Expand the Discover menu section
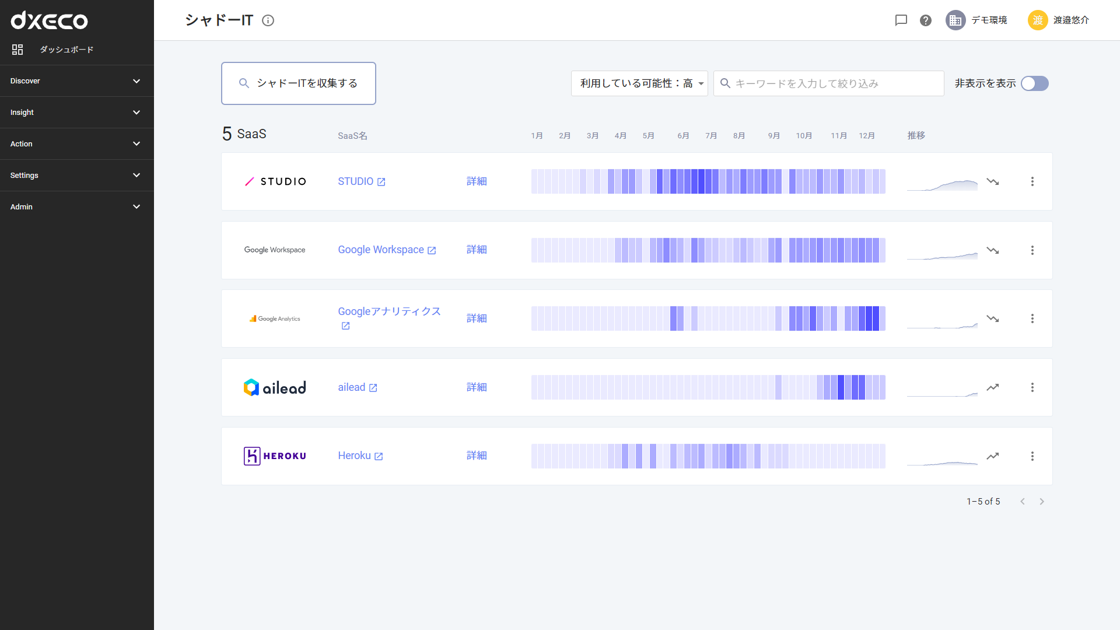The width and height of the screenshot is (1120, 630). (x=77, y=81)
